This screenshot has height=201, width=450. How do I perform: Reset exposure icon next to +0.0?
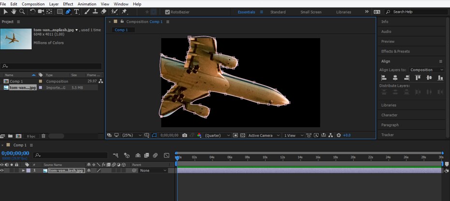[339, 135]
